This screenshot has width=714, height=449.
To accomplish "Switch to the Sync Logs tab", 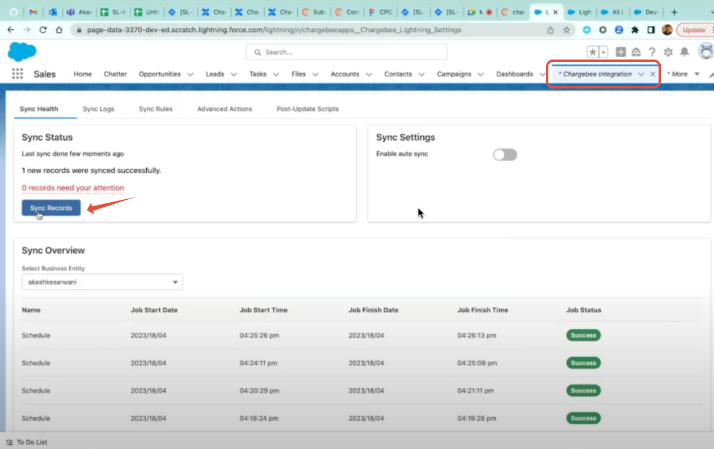I will click(98, 109).
